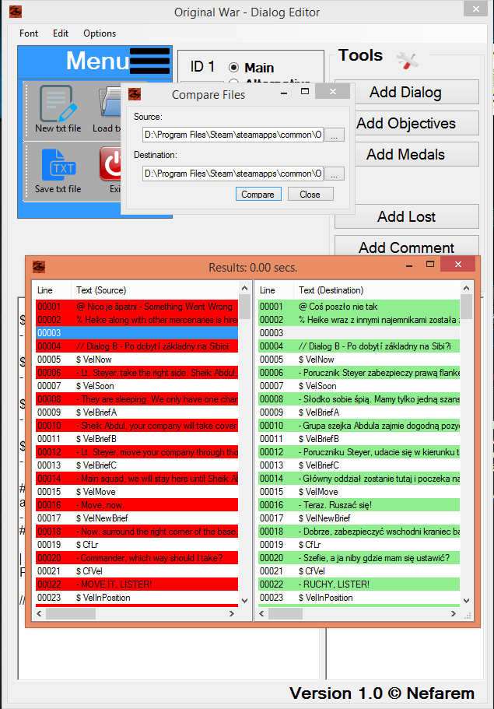Select source row 00005 $ VelNow

point(137,360)
